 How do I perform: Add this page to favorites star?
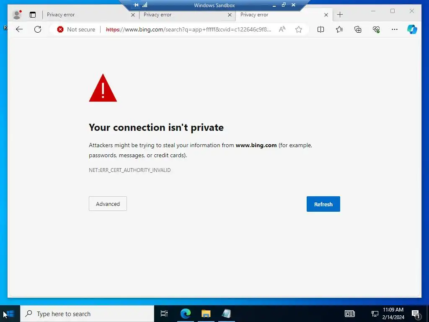(299, 29)
